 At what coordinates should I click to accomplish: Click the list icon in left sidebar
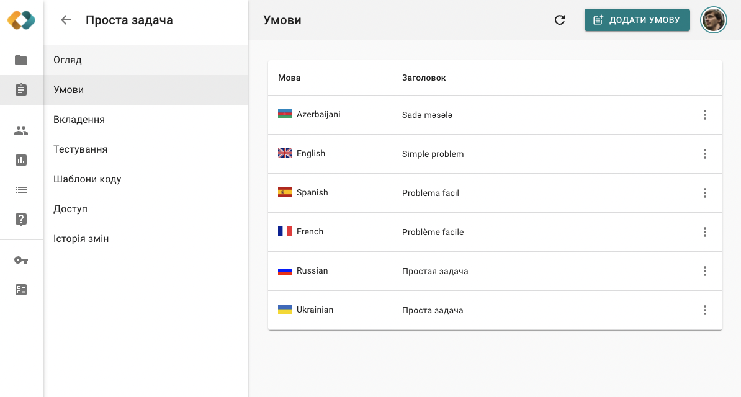pos(21,190)
